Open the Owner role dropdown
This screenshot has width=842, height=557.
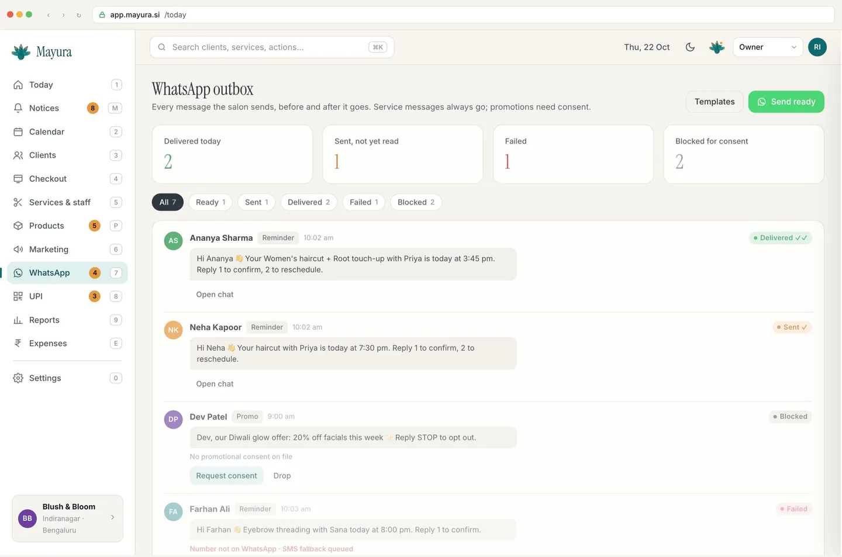tap(768, 47)
